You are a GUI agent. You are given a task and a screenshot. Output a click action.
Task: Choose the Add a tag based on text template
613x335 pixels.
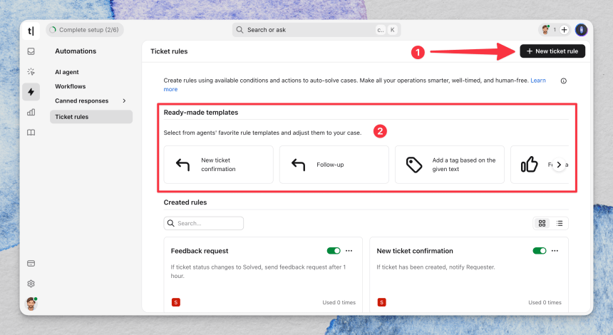point(450,165)
